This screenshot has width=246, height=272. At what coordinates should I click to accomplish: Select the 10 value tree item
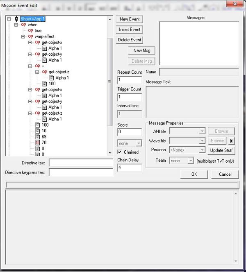pos(44,131)
